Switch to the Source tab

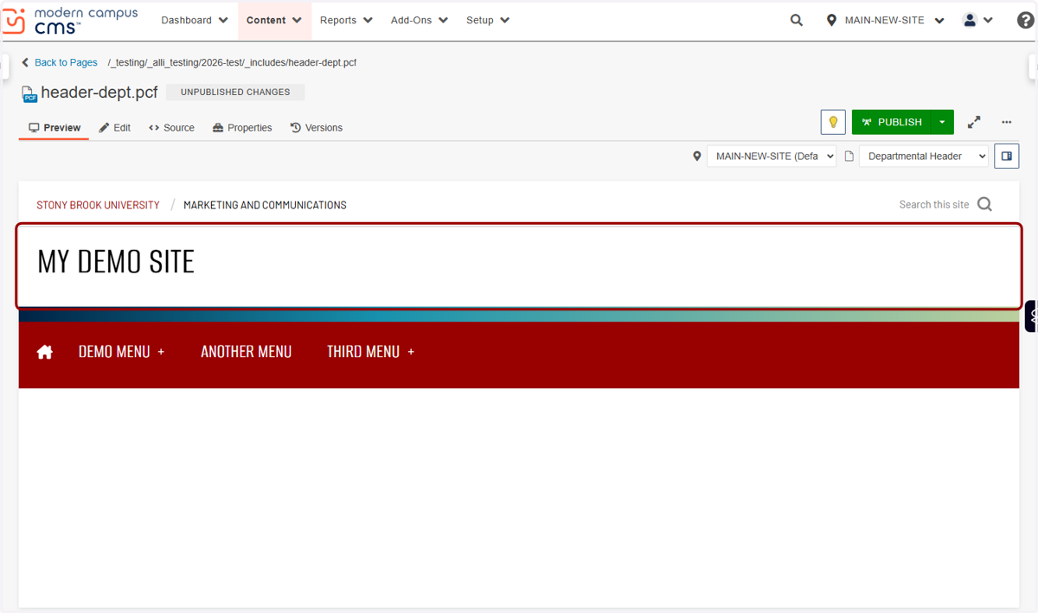(x=171, y=128)
